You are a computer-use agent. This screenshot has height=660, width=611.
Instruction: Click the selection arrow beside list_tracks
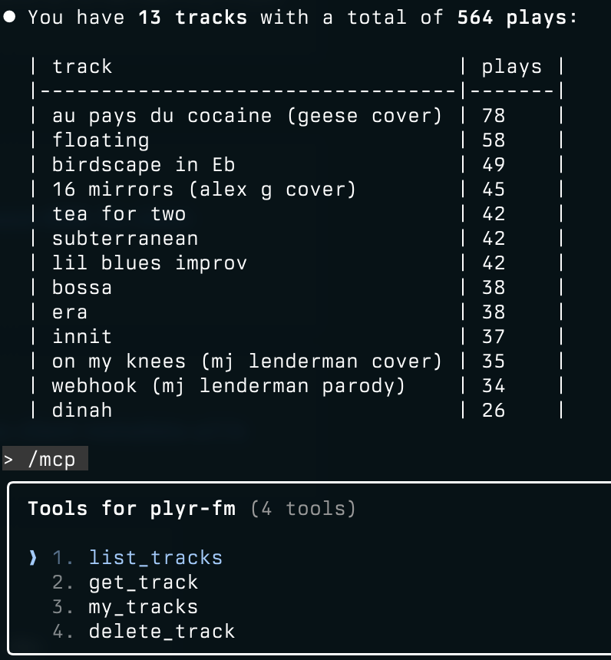(x=33, y=558)
